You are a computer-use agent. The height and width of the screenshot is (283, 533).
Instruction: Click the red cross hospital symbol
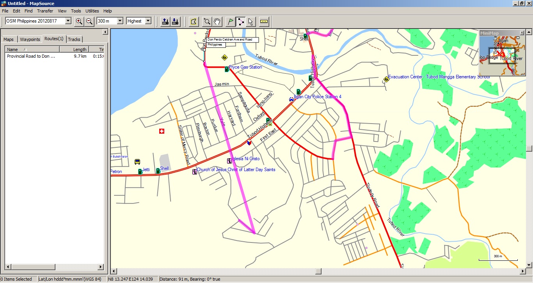tap(162, 131)
